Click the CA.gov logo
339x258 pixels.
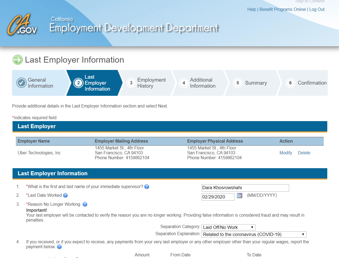[22, 25]
